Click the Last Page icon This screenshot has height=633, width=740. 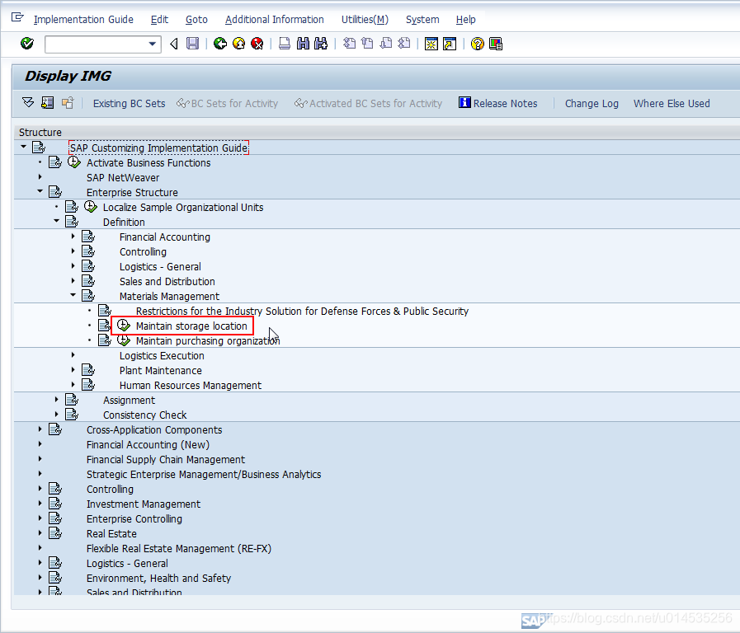(x=404, y=44)
